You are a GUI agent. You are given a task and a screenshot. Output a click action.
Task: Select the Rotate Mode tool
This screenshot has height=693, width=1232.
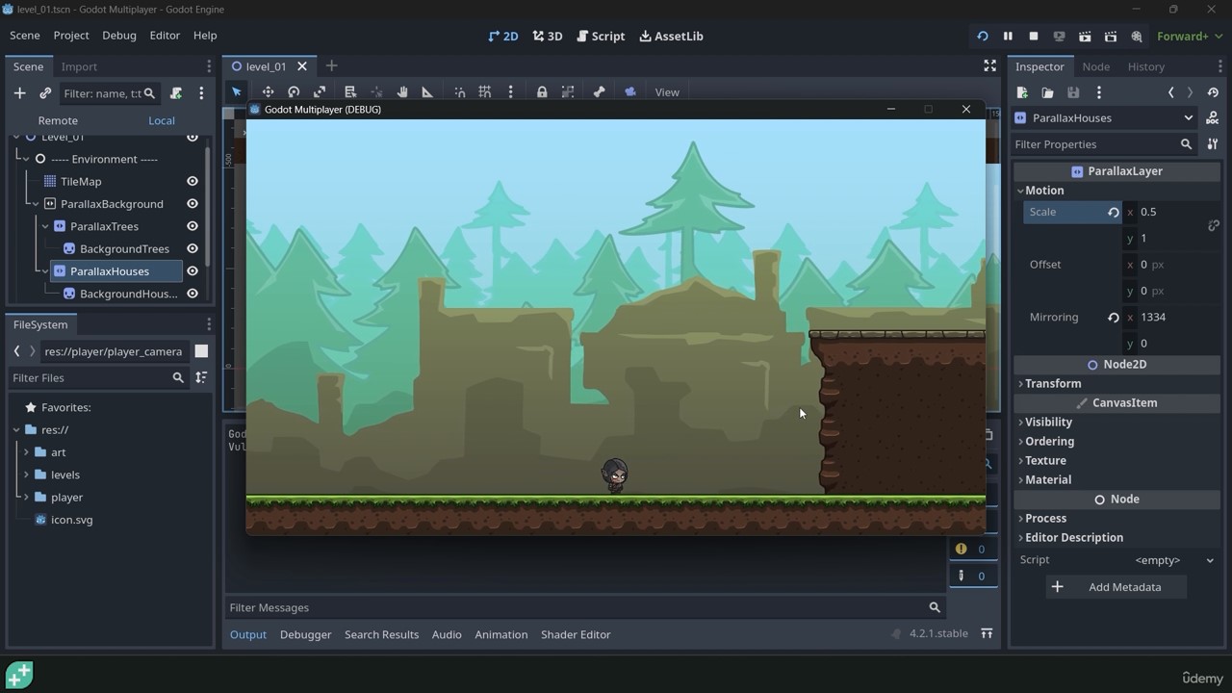(x=294, y=92)
